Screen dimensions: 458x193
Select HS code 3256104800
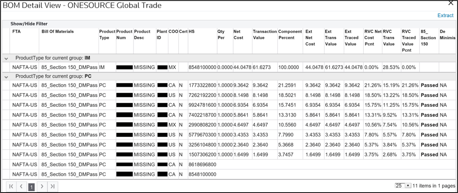point(203,145)
